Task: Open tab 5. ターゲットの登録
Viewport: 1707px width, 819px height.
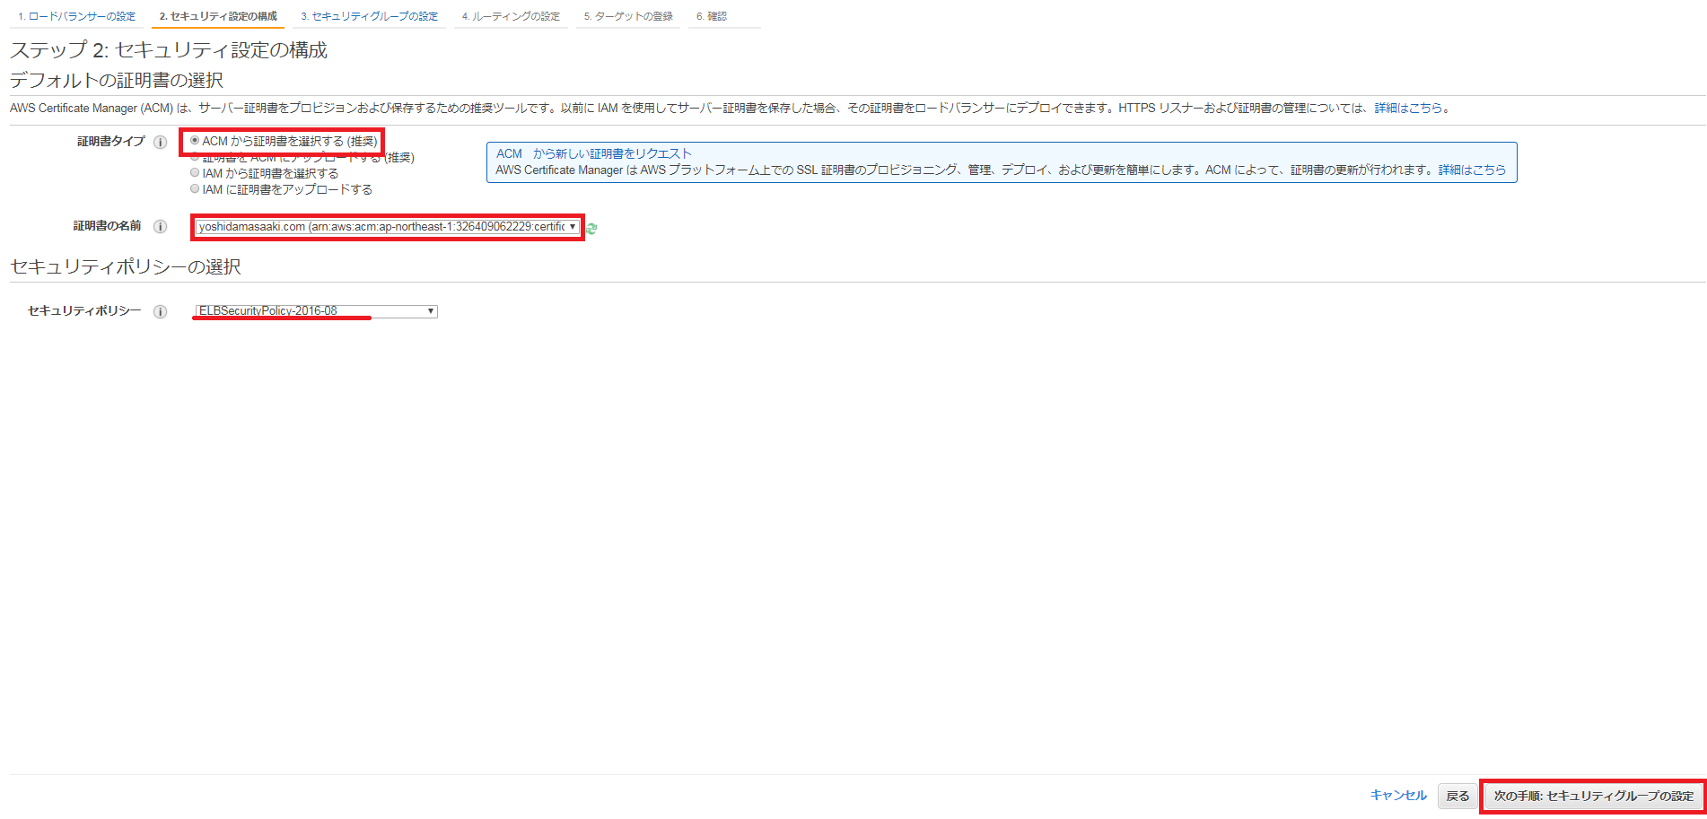Action: pyautogui.click(x=628, y=16)
